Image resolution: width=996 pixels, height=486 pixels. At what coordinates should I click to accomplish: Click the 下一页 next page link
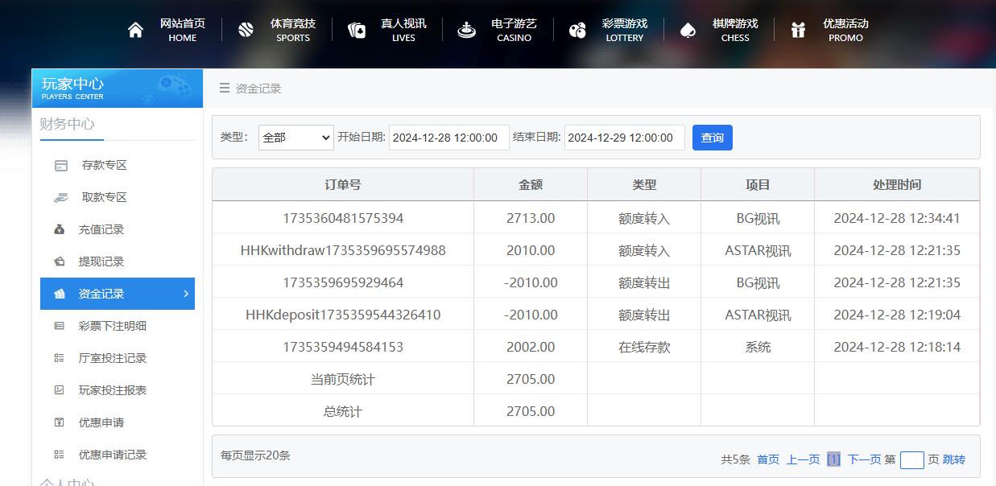pos(866,459)
